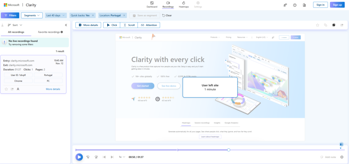The width and height of the screenshot is (349, 164).
Task: Open player settings gear icon
Action: pos(342,157)
